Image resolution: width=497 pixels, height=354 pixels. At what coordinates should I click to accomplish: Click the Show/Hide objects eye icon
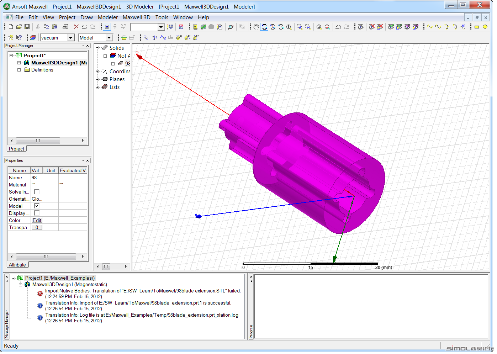tap(361, 27)
